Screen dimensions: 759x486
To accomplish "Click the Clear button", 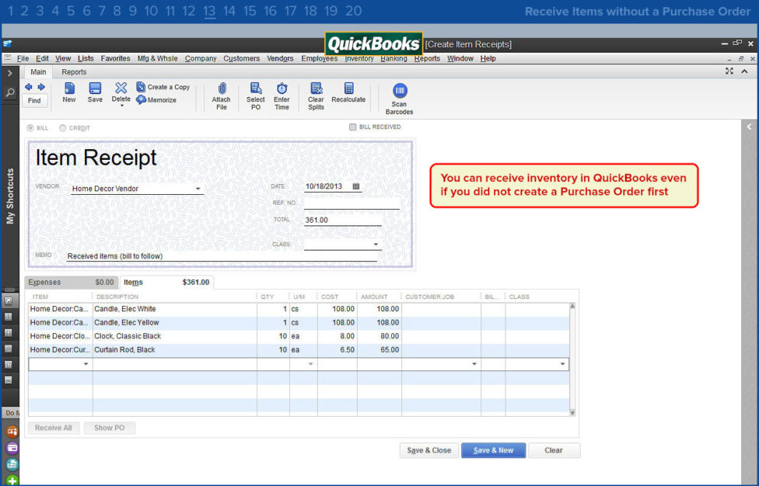I will point(554,450).
